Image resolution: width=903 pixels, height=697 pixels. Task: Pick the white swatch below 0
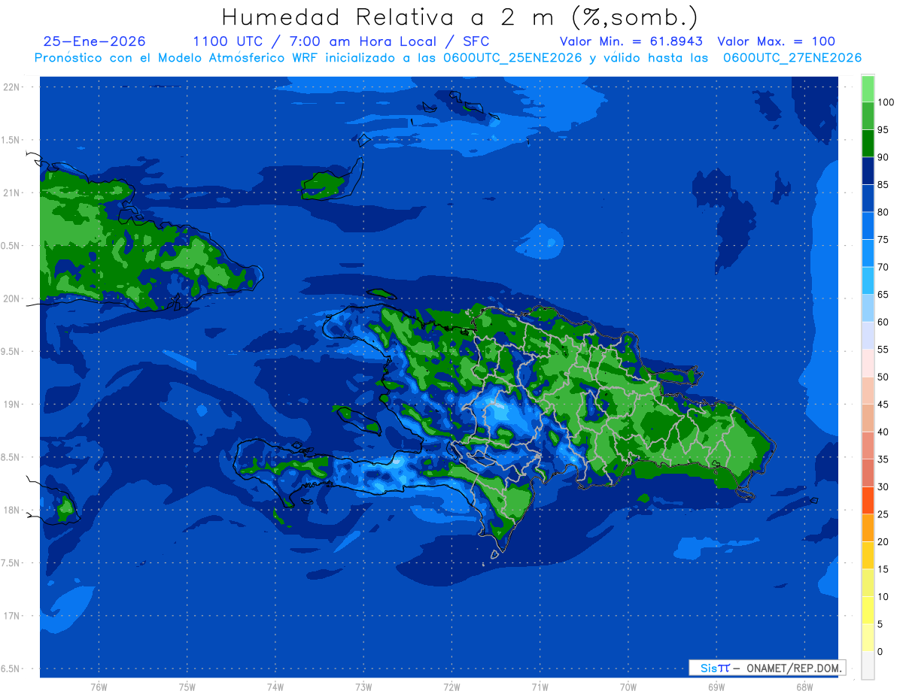(x=868, y=665)
